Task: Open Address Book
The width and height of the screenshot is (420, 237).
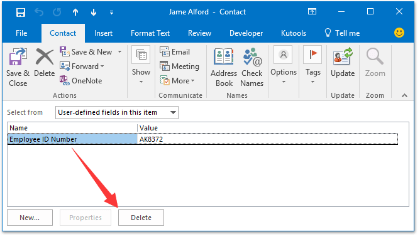Action: tap(224, 67)
